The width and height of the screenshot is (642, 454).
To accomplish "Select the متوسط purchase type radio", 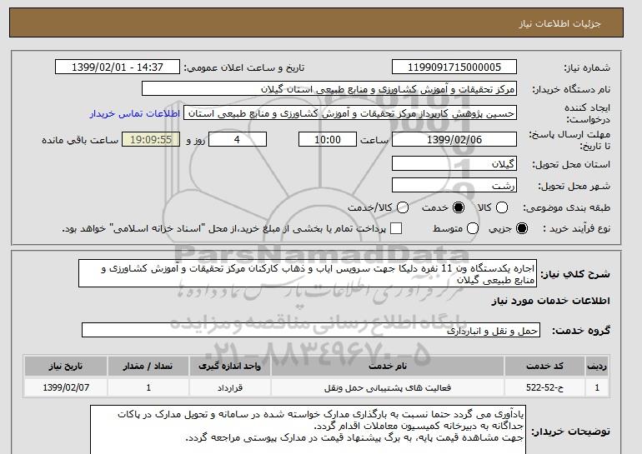I will pos(473,228).
